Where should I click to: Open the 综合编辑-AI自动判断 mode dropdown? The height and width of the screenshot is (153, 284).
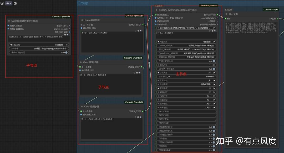(186, 28)
